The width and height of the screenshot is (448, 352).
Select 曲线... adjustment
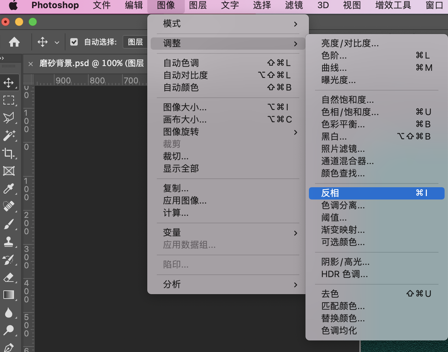377,68
